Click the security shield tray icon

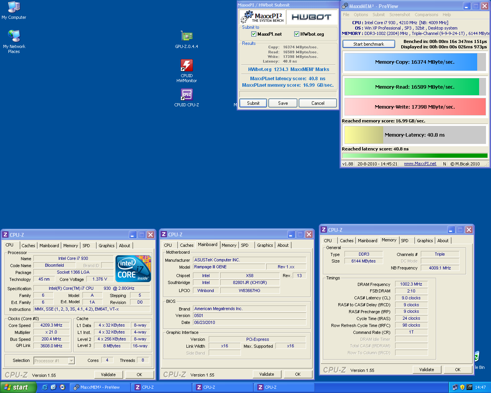[x=462, y=387]
